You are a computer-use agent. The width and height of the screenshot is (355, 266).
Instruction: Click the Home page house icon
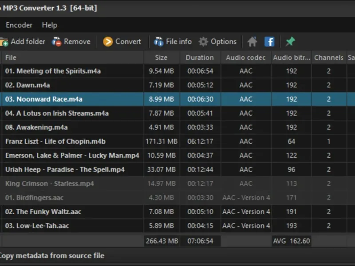(252, 42)
